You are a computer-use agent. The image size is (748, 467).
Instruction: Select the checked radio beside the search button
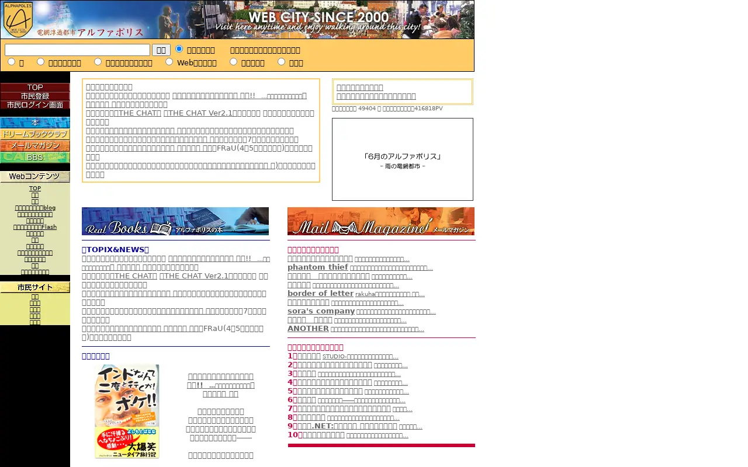pos(179,48)
